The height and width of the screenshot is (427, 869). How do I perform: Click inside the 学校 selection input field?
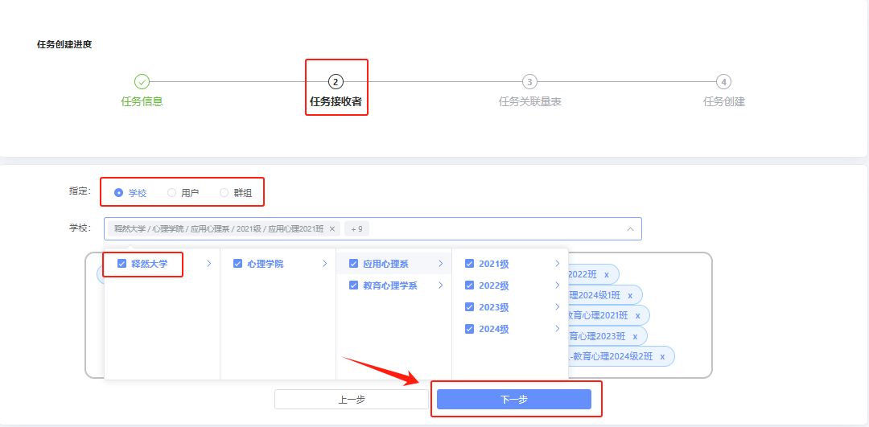tap(373, 228)
